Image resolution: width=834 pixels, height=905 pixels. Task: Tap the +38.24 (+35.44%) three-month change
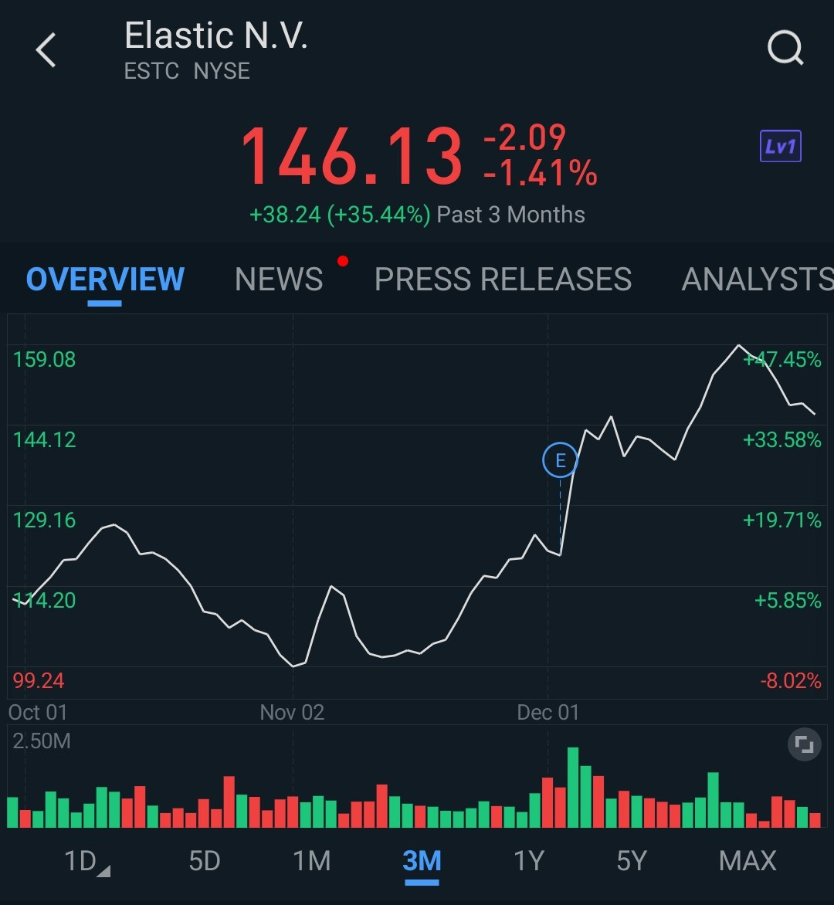pyautogui.click(x=340, y=215)
